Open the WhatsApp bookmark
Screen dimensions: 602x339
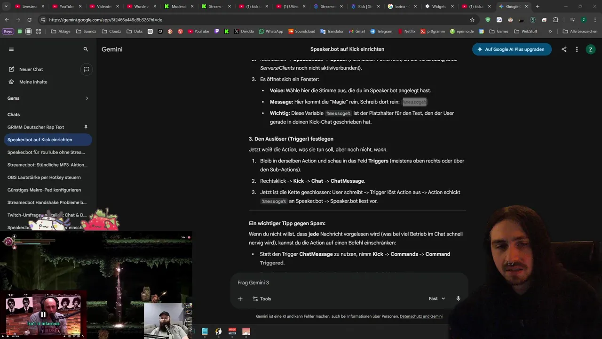[271, 31]
